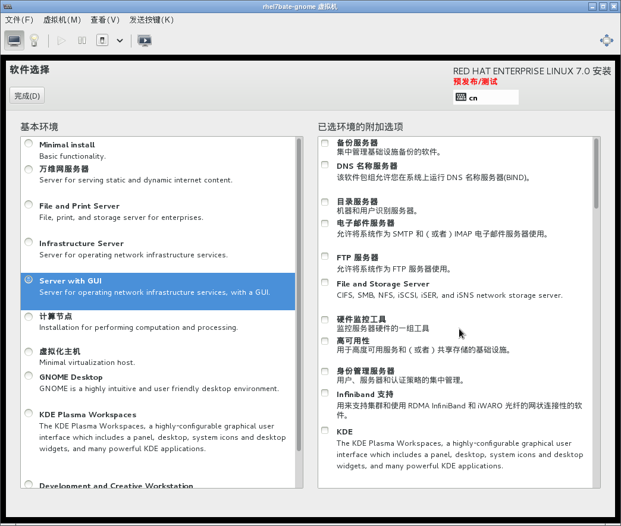Click the 软件选择 page title
This screenshot has width=621, height=526.
[x=30, y=70]
